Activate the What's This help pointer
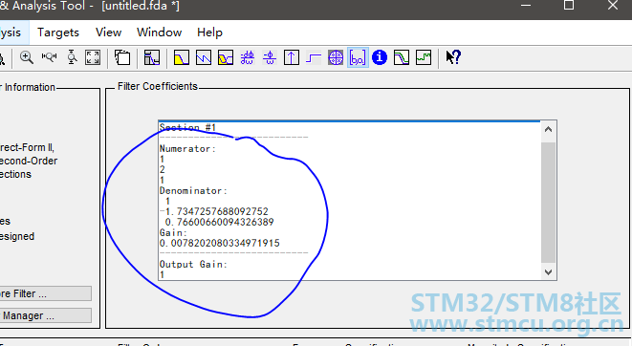 pyautogui.click(x=453, y=57)
